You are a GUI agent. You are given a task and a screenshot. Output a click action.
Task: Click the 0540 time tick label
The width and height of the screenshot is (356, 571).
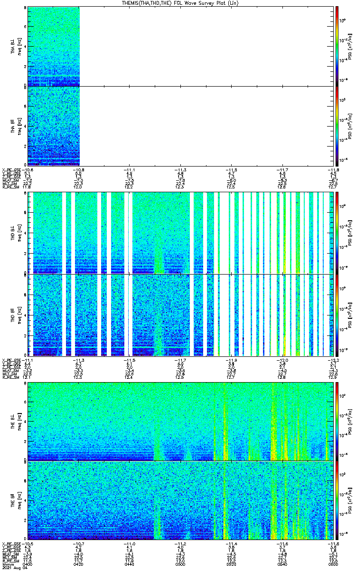pos(282,563)
